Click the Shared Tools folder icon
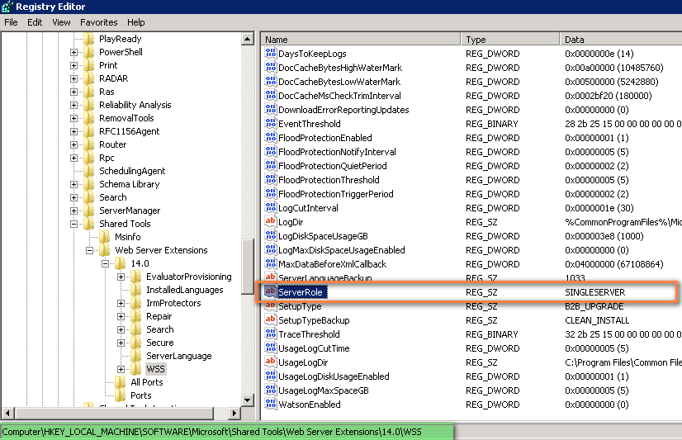682x440 pixels. [x=88, y=224]
